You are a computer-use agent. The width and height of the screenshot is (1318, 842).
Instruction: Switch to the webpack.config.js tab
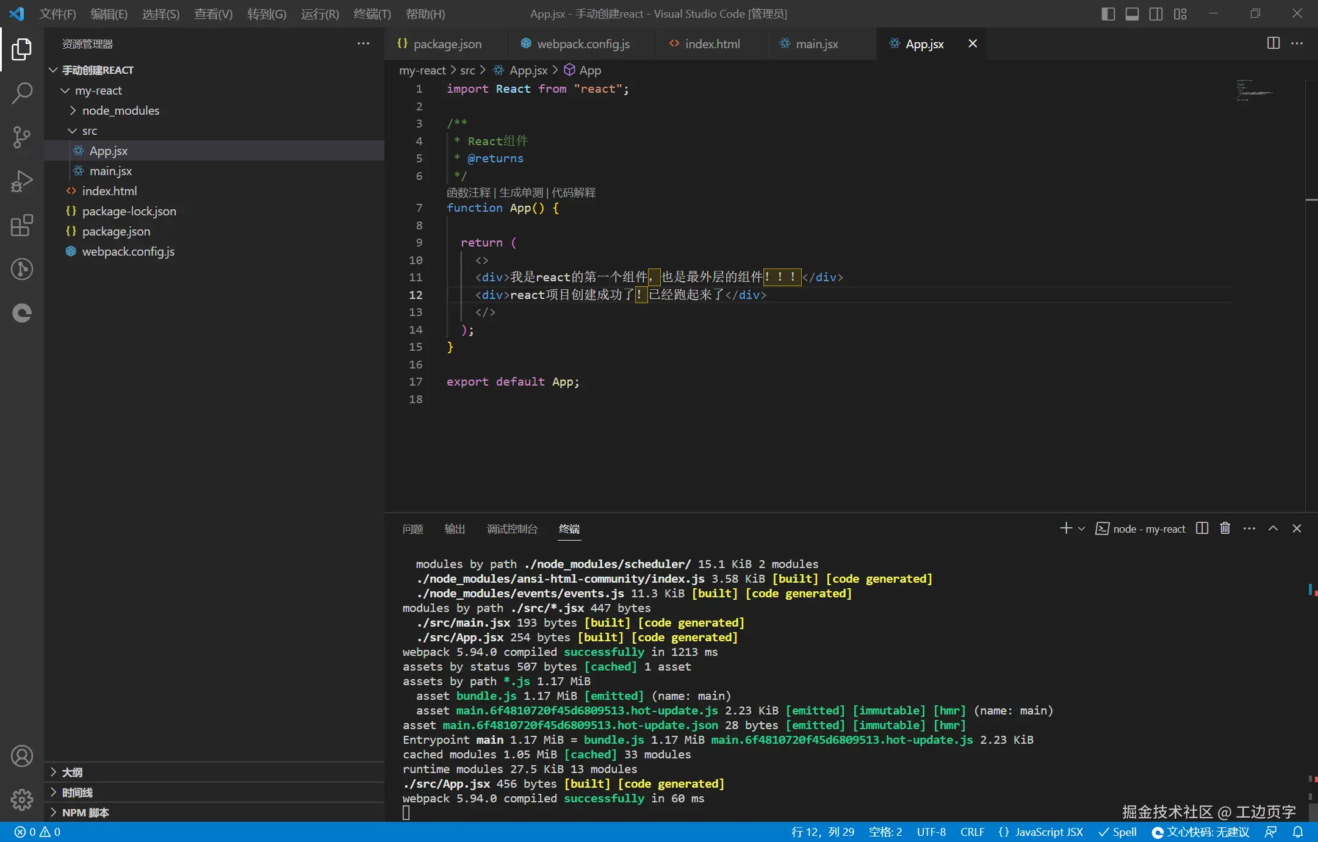coord(583,44)
